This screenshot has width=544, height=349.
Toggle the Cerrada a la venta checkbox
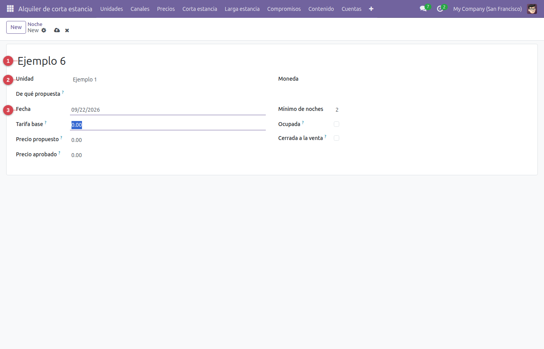(x=337, y=138)
